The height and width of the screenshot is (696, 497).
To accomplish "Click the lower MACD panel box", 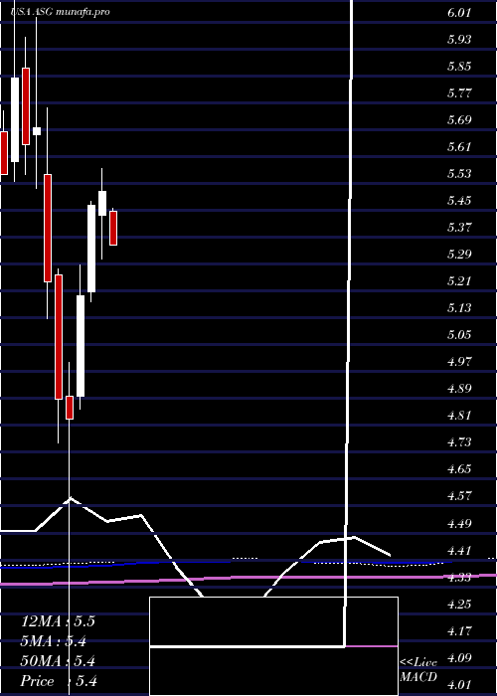I will [273, 671].
